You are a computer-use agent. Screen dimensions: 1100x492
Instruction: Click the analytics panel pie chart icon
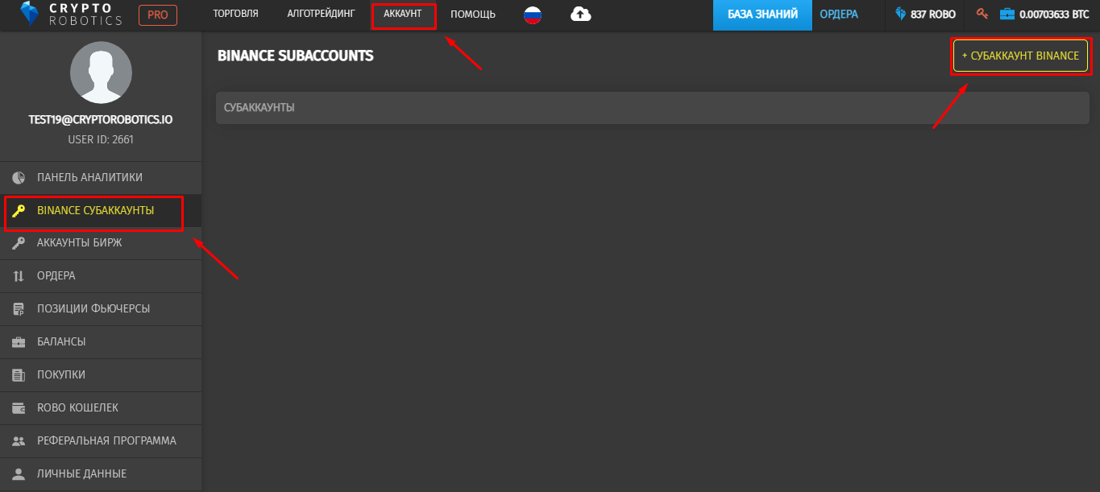pos(19,178)
